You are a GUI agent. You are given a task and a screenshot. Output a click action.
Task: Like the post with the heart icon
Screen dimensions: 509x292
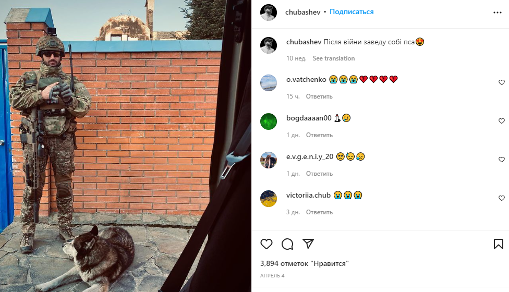click(x=266, y=244)
